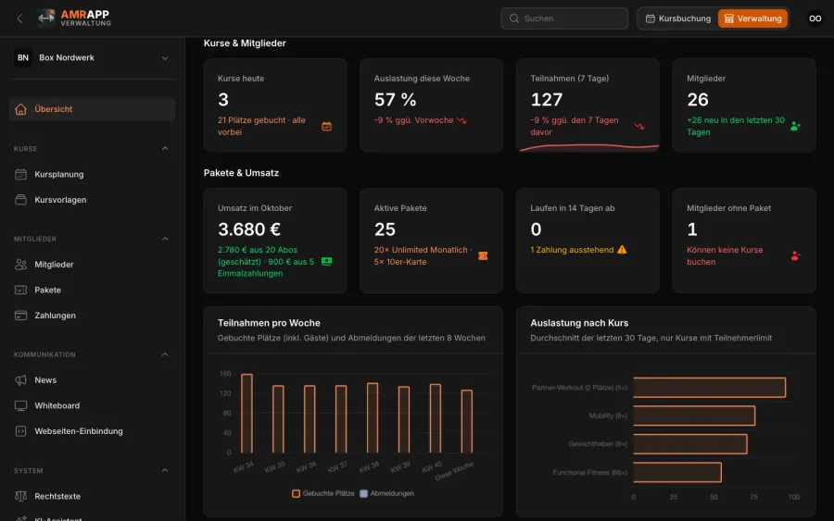Click calendar icon in Kursbuchung button
This screenshot has width=834, height=521.
pyautogui.click(x=650, y=19)
